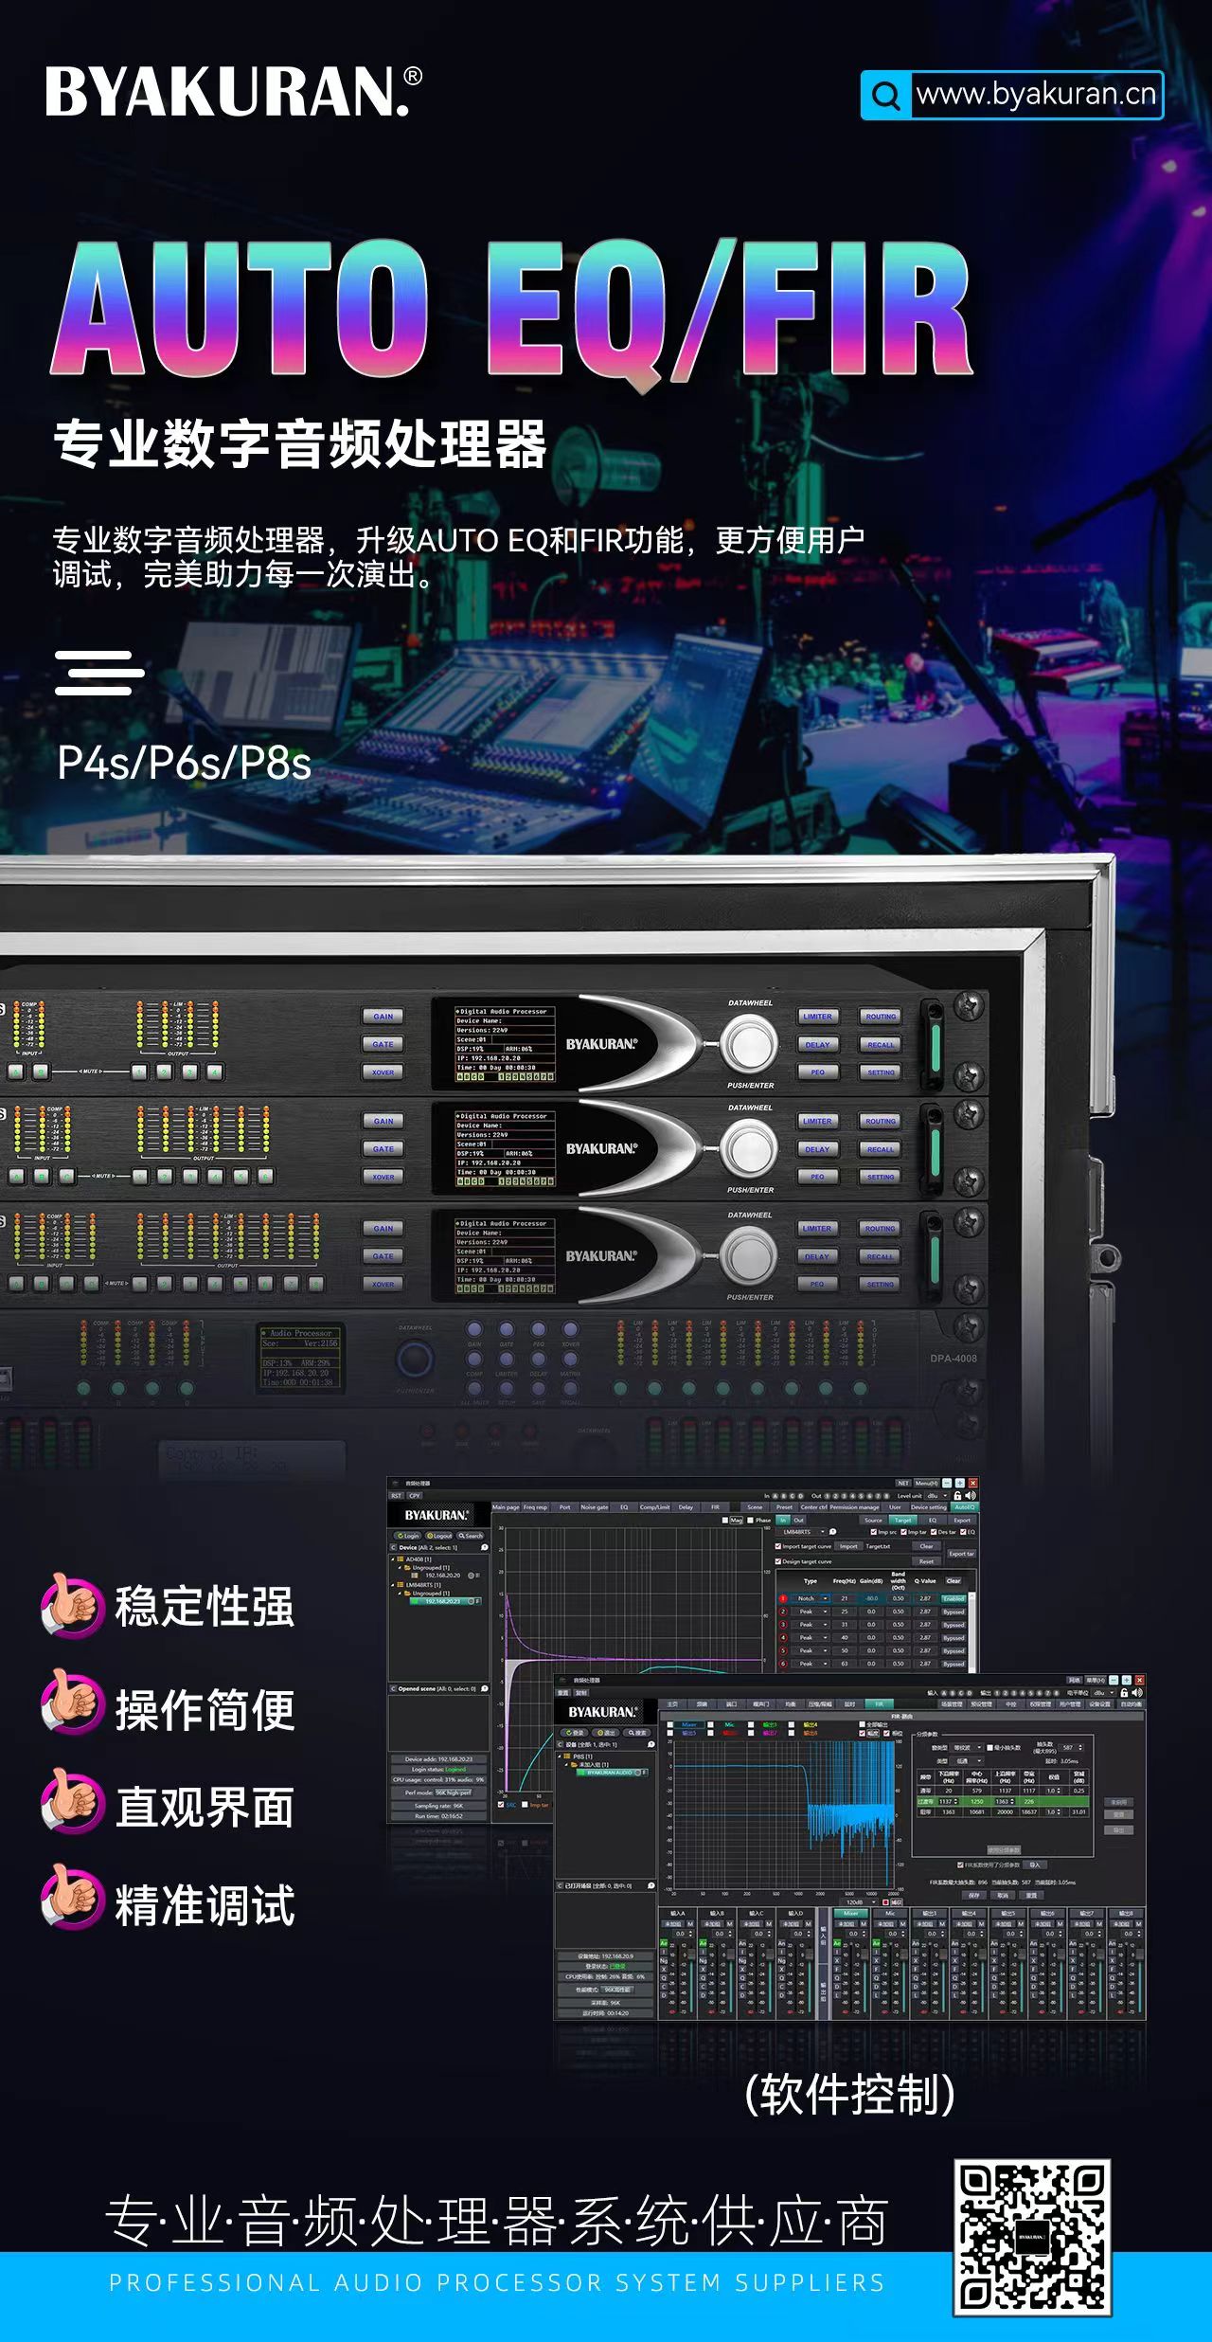The height and width of the screenshot is (2342, 1212).
Task: Open the 120dB range dropdown below FIR graph
Action: (x=861, y=1902)
